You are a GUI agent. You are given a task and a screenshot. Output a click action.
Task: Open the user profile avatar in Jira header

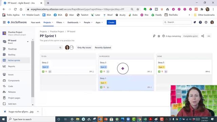coord(212,22)
